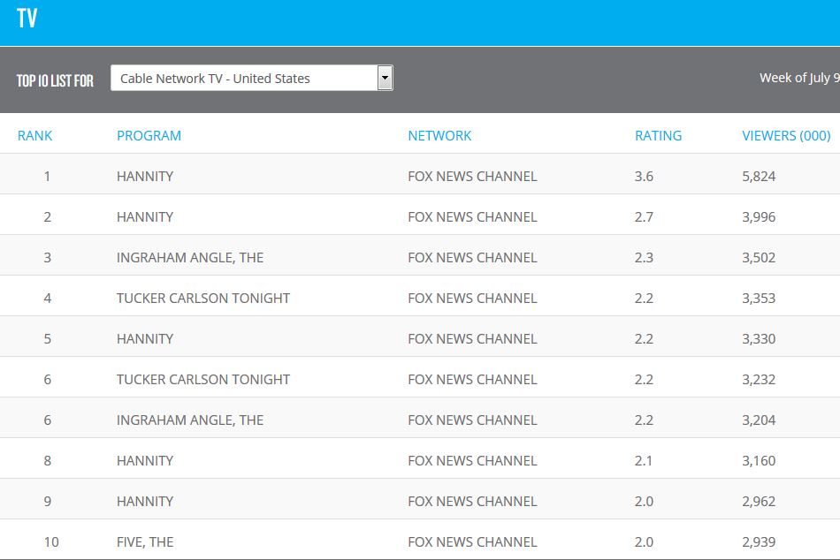Screen dimensions: 840x560
Task: Select HANNITY program with 3,160 viewers
Action: (145, 461)
